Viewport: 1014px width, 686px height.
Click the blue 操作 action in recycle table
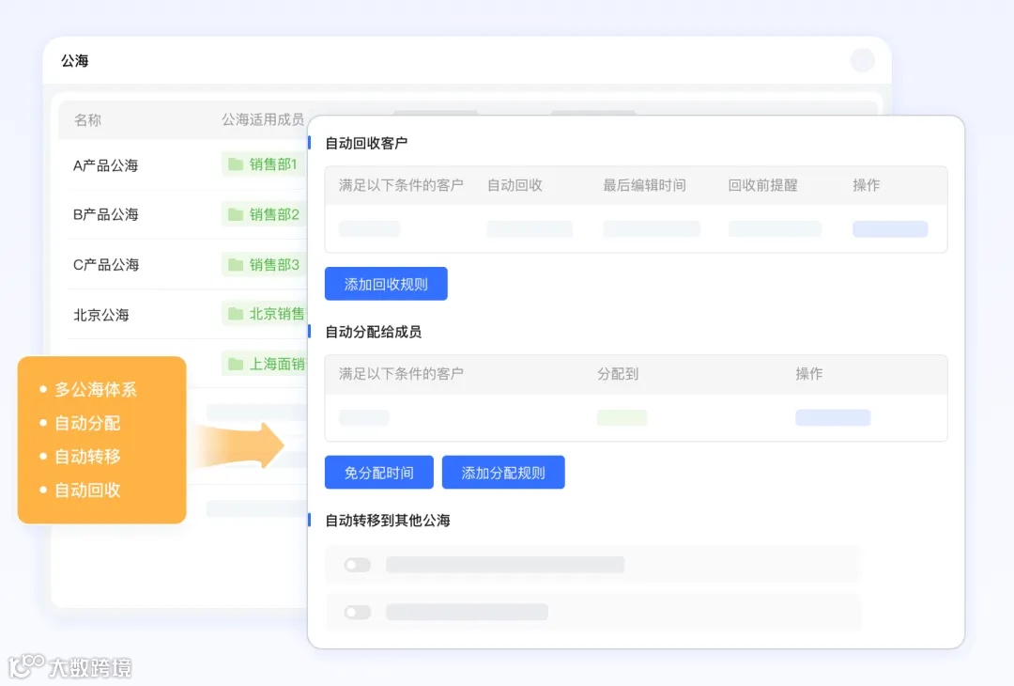[889, 228]
